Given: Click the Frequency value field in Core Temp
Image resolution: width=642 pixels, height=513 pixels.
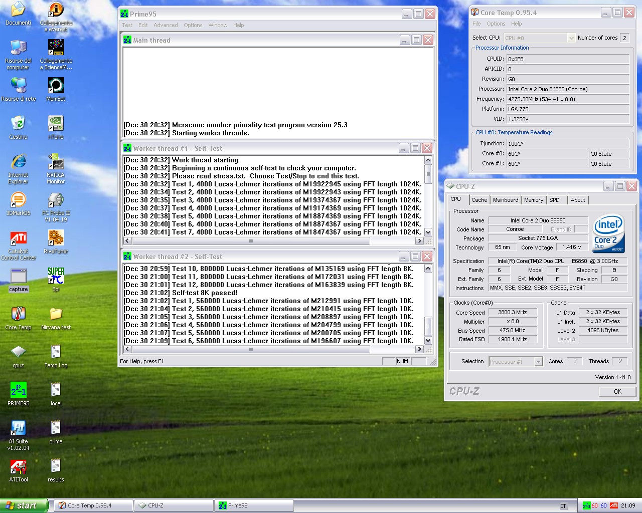Looking at the screenshot, I should click(x=568, y=99).
